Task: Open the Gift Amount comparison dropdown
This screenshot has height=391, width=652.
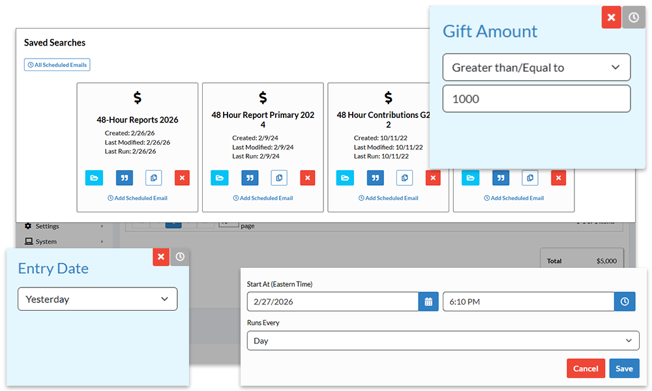Action: coord(536,67)
